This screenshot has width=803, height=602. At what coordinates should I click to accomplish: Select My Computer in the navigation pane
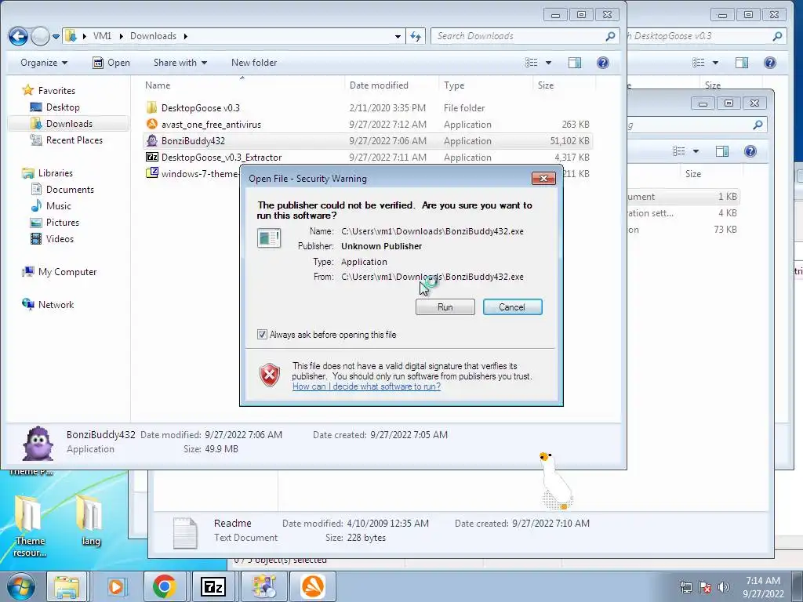[67, 272]
